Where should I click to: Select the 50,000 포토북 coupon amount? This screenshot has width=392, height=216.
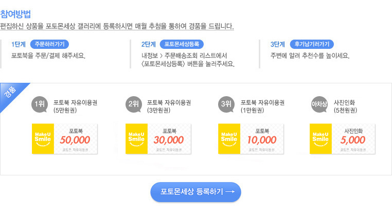click(x=75, y=140)
